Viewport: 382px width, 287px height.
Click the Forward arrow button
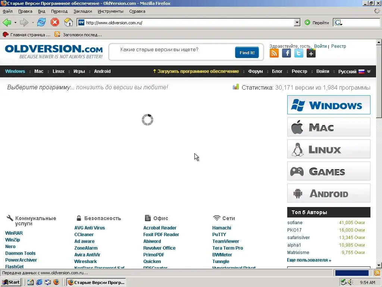[24, 22]
